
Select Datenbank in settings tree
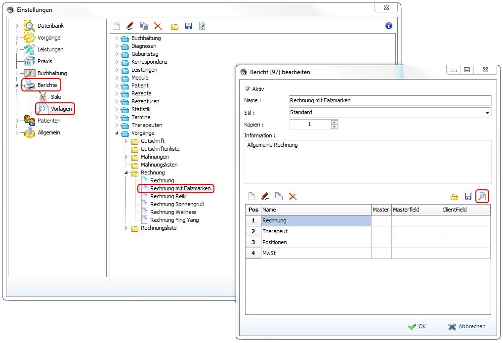click(x=50, y=26)
